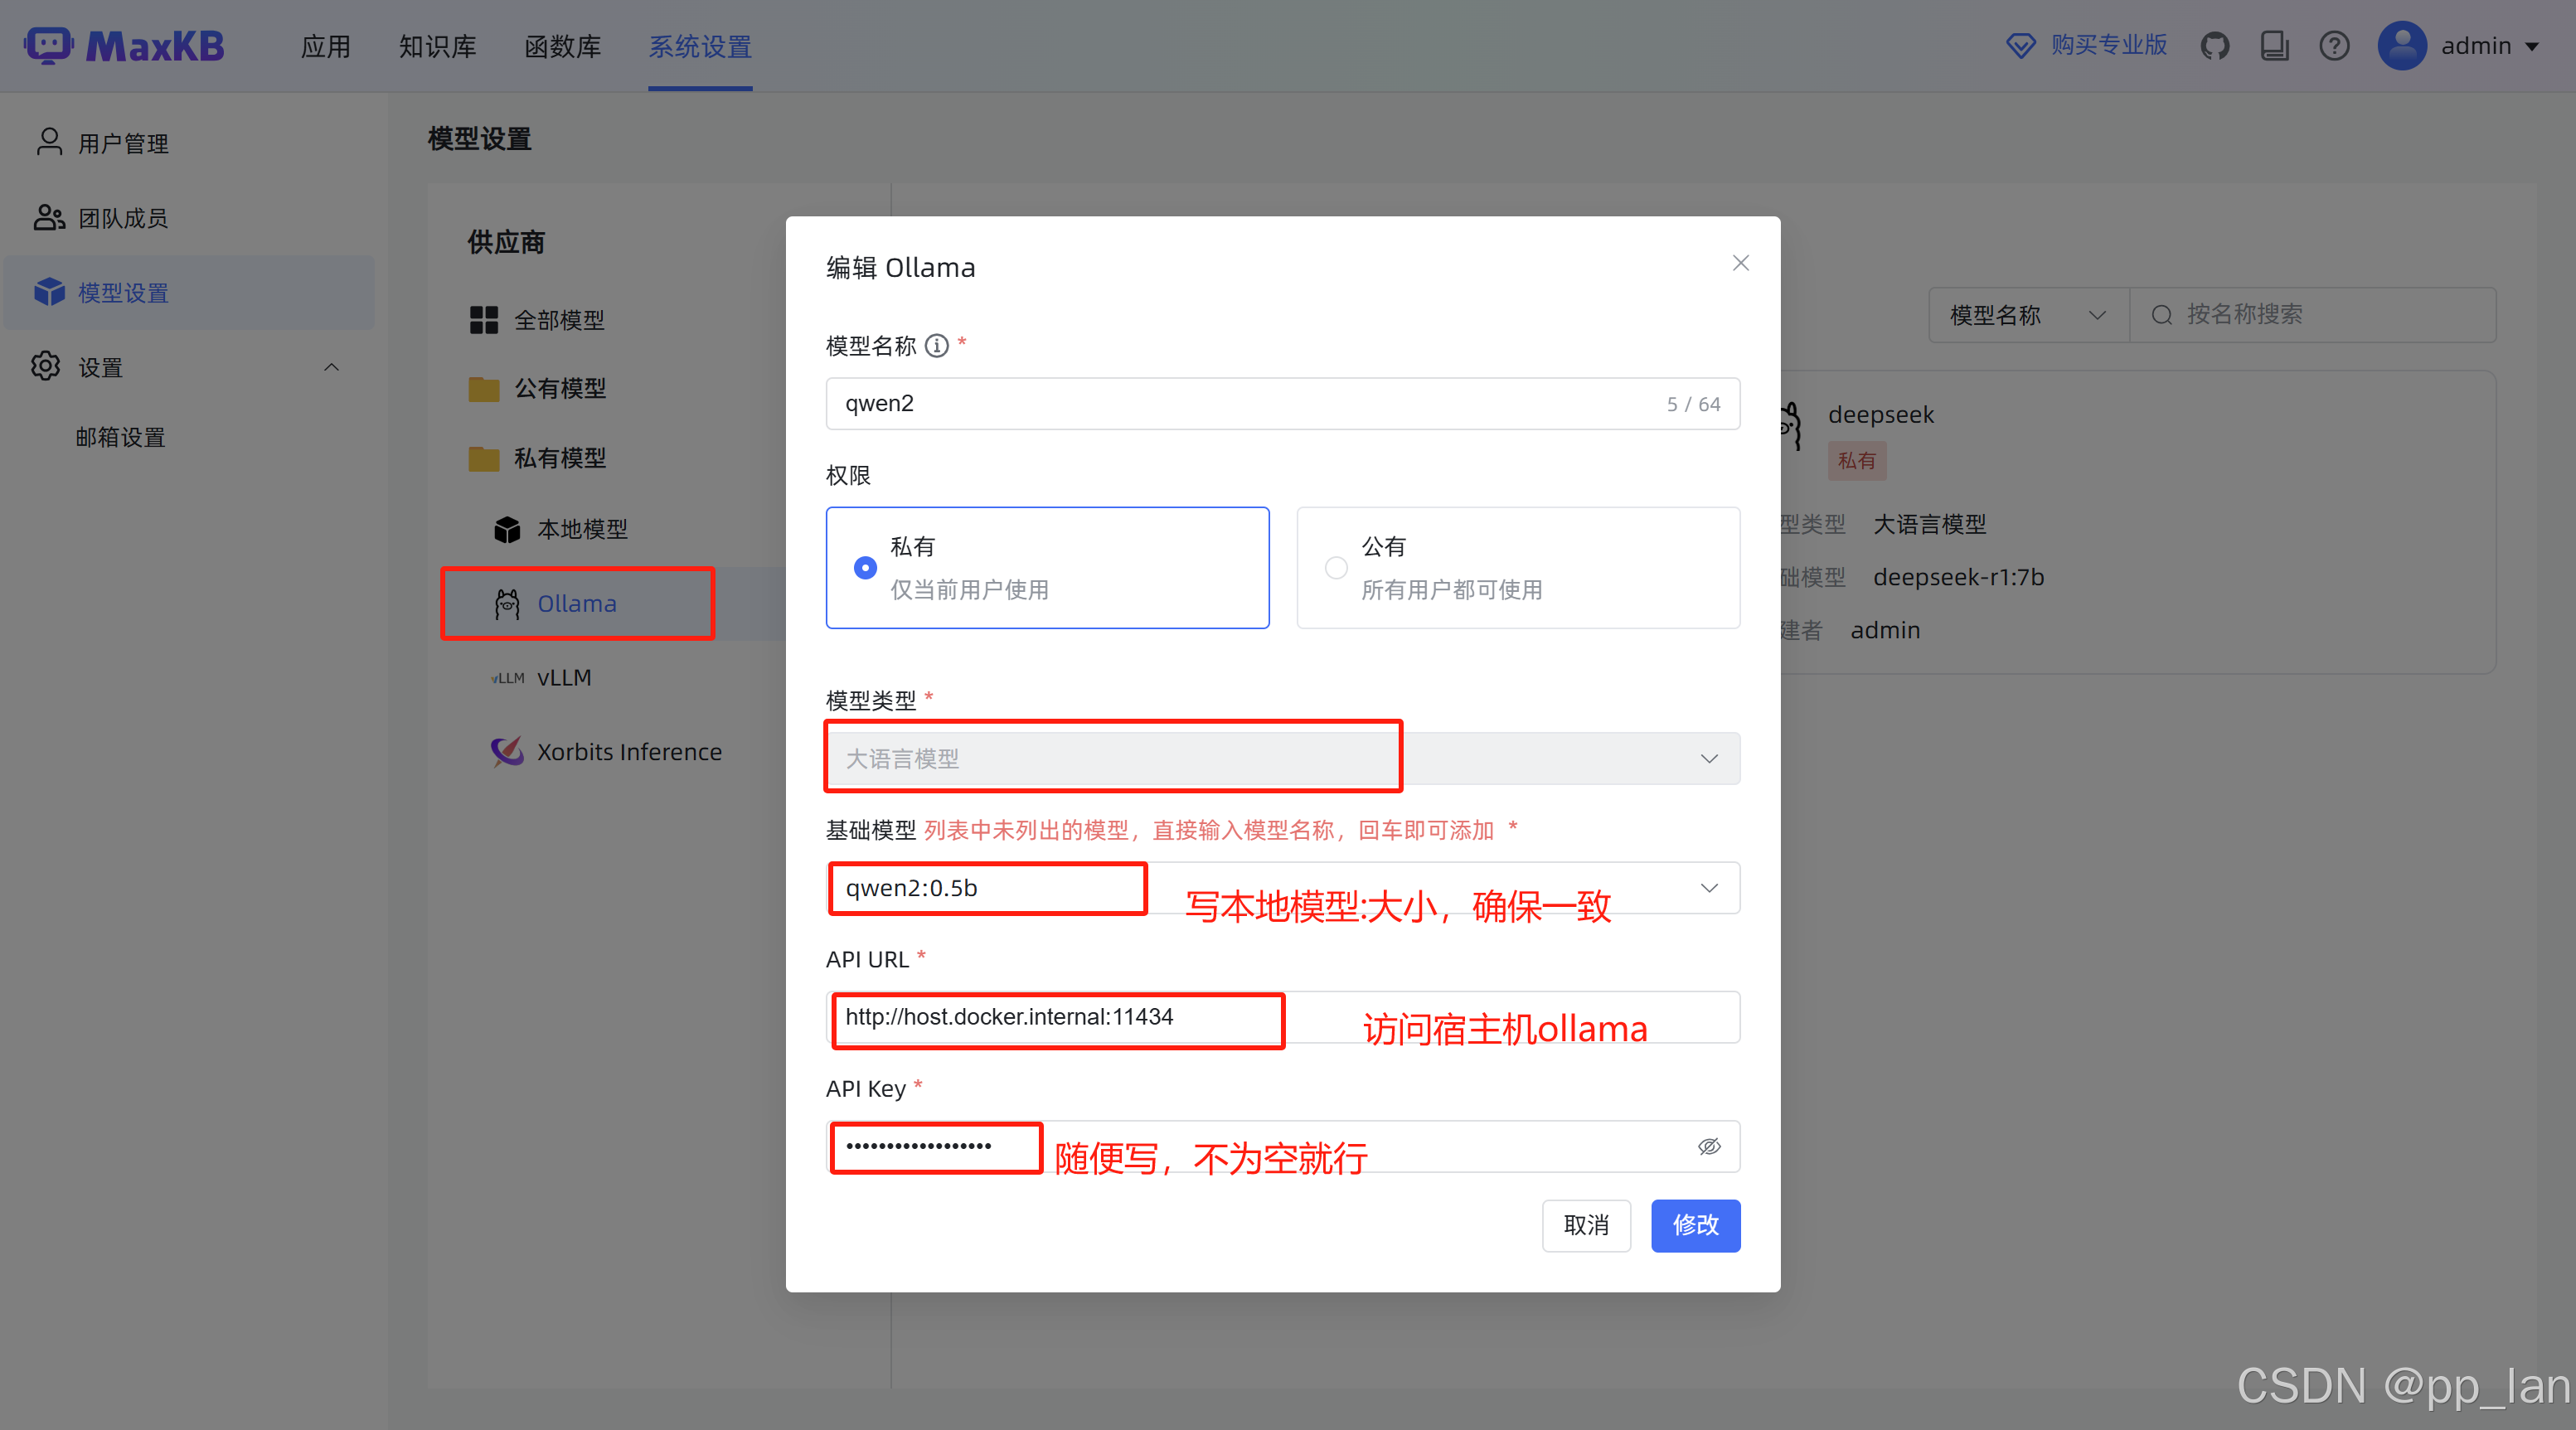Click the user management person icon

coord(49,142)
